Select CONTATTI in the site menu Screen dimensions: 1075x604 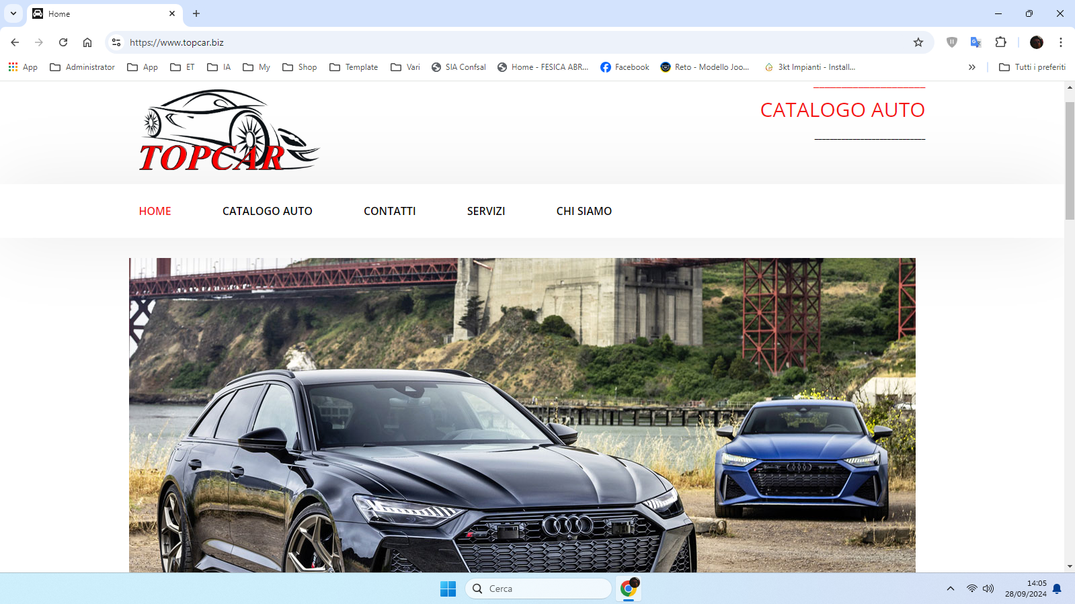click(390, 211)
